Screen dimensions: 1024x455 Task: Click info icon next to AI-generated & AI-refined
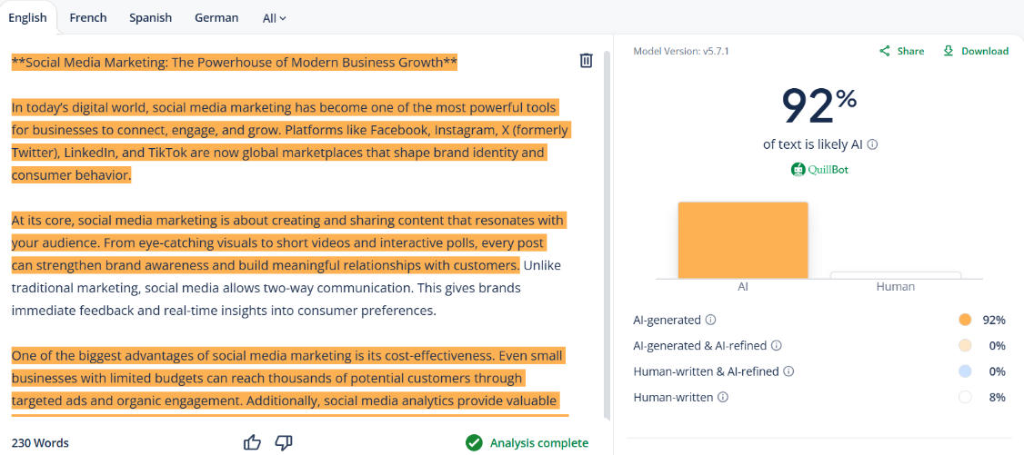pyautogui.click(x=776, y=345)
